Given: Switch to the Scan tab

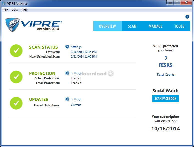Looking at the screenshot, I should (x=132, y=26).
